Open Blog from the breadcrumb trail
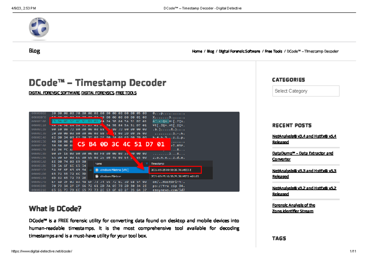 (x=210, y=51)
